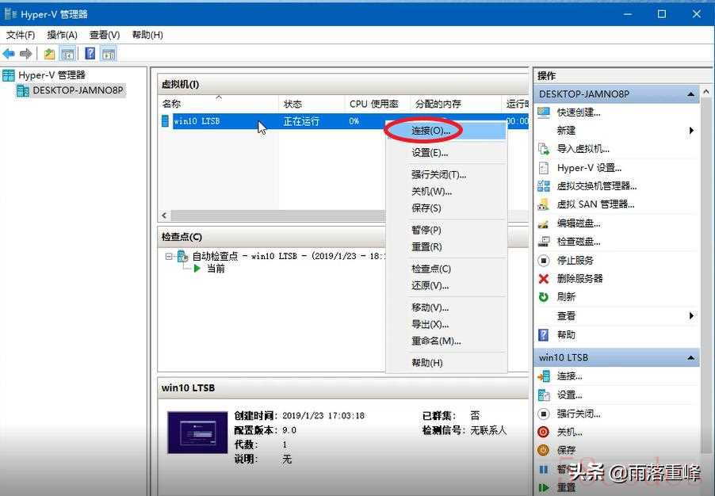Viewport: 715px width, 496px height.
Task: Collapse the automatic checkpoint tree node
Action: [169, 257]
